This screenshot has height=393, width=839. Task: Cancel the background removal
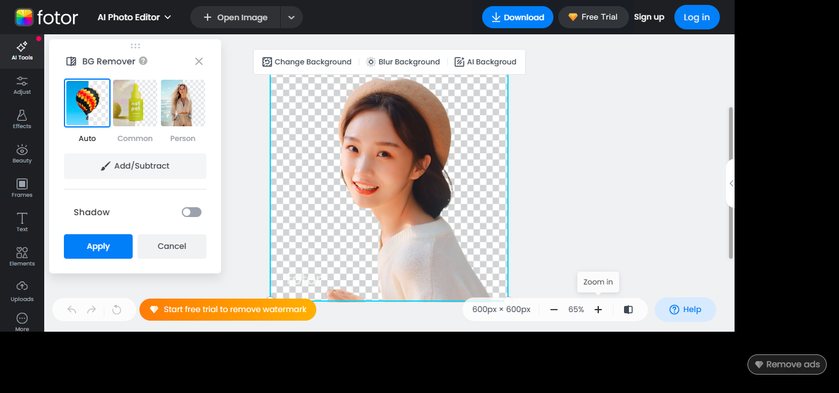coord(172,246)
